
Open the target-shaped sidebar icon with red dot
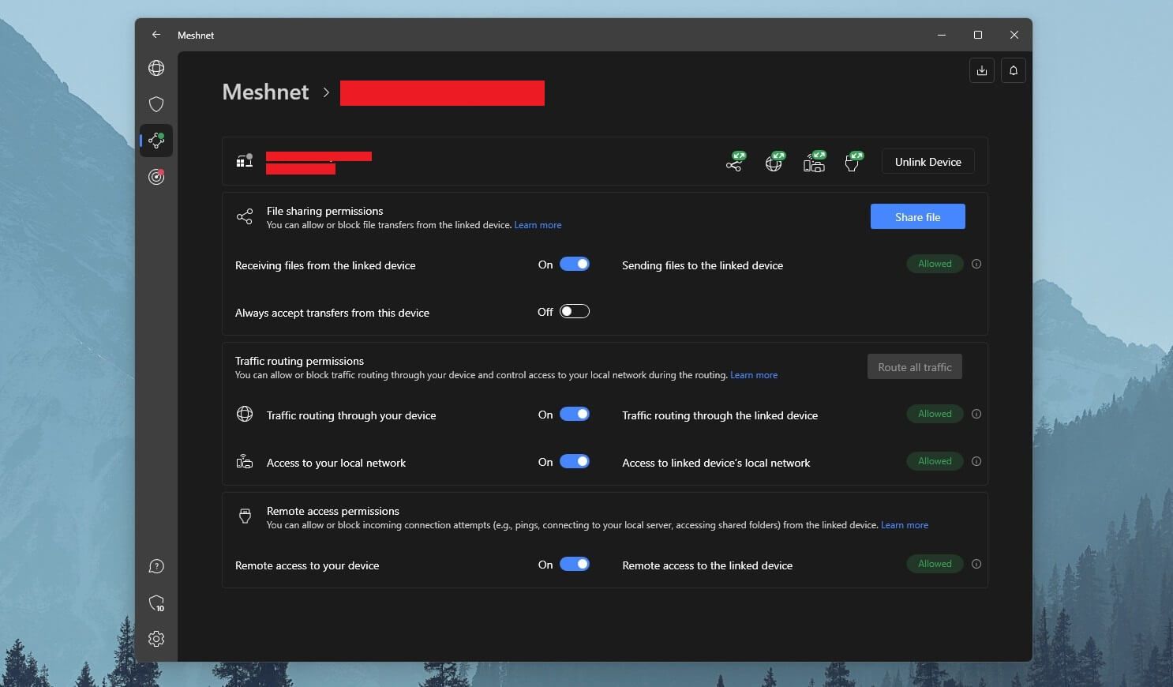pyautogui.click(x=156, y=177)
